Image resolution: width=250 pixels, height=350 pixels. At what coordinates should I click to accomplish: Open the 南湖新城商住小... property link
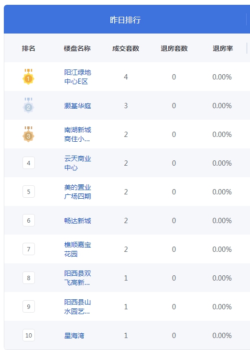(77, 135)
